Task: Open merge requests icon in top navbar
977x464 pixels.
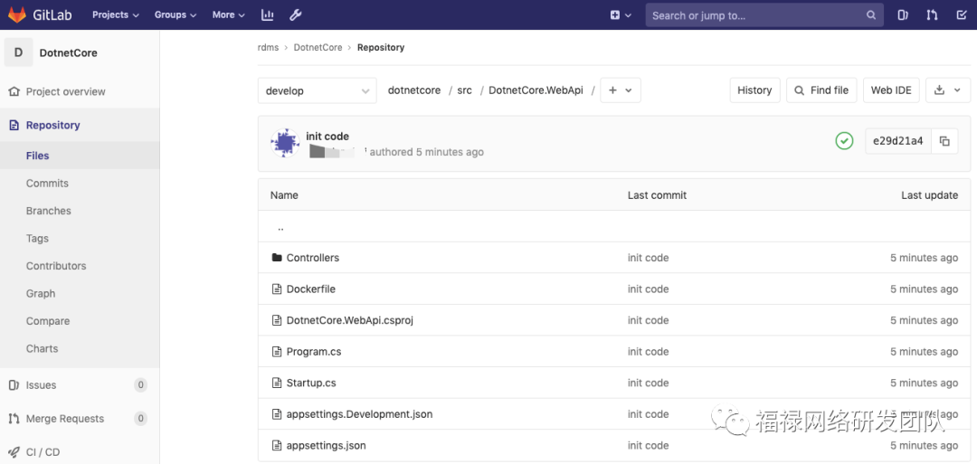Action: (932, 15)
